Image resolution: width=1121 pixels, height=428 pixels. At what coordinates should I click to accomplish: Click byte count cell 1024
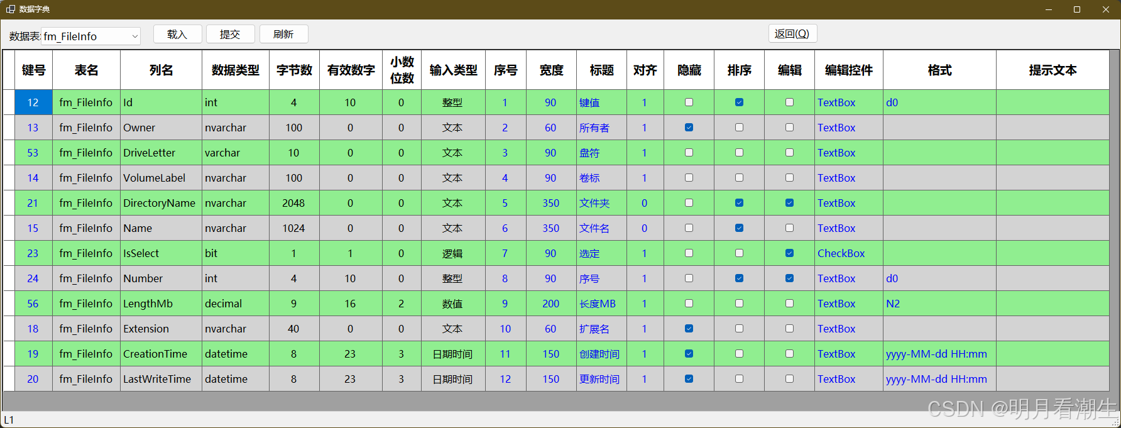click(x=294, y=228)
